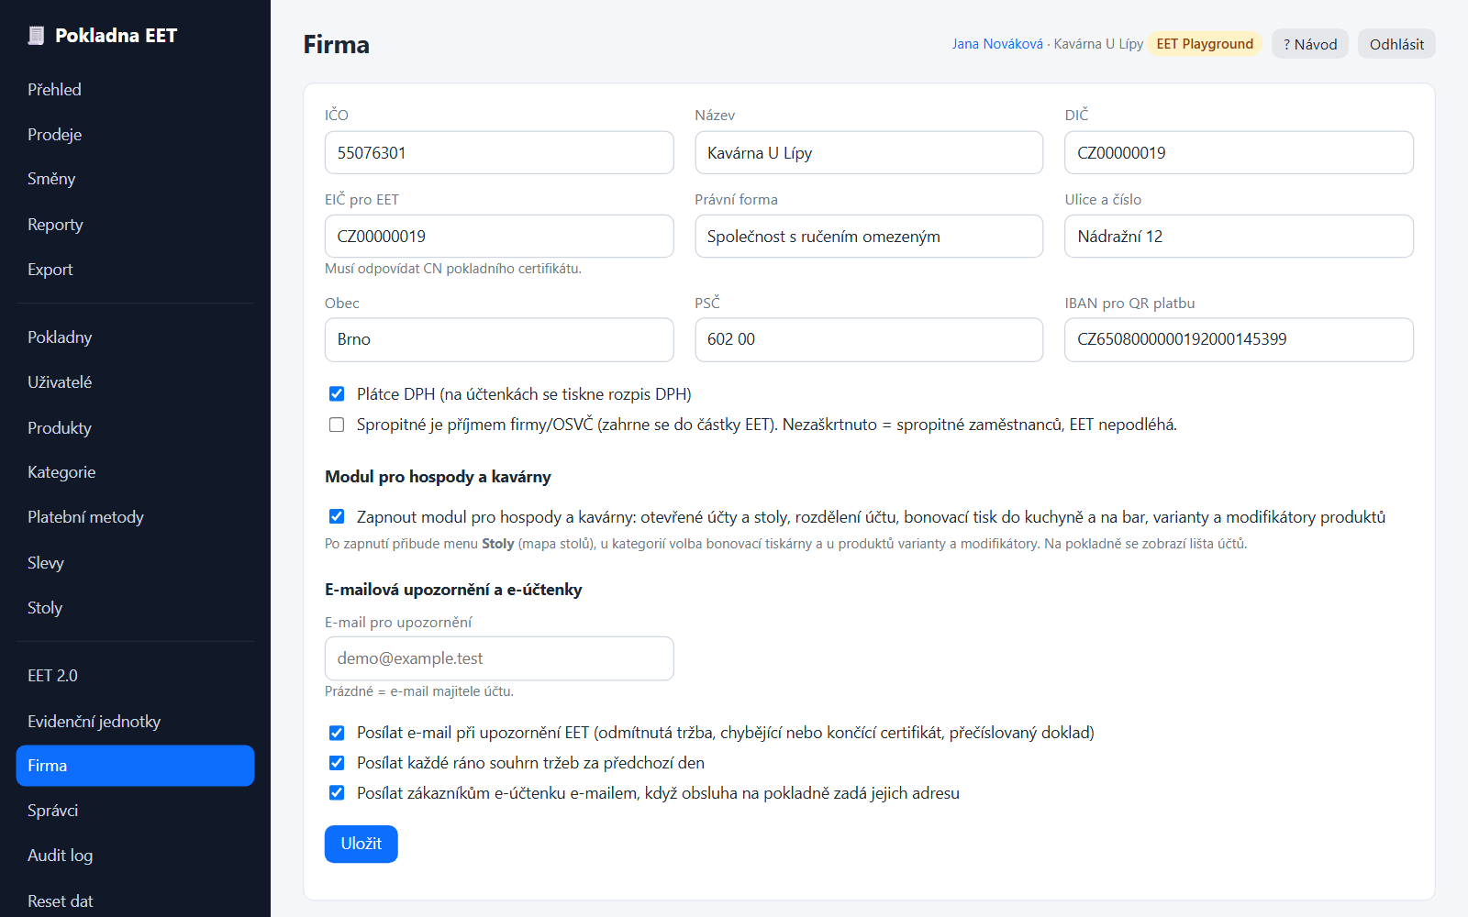
Task: Navigate to Evidenční jednotky
Action: point(135,722)
